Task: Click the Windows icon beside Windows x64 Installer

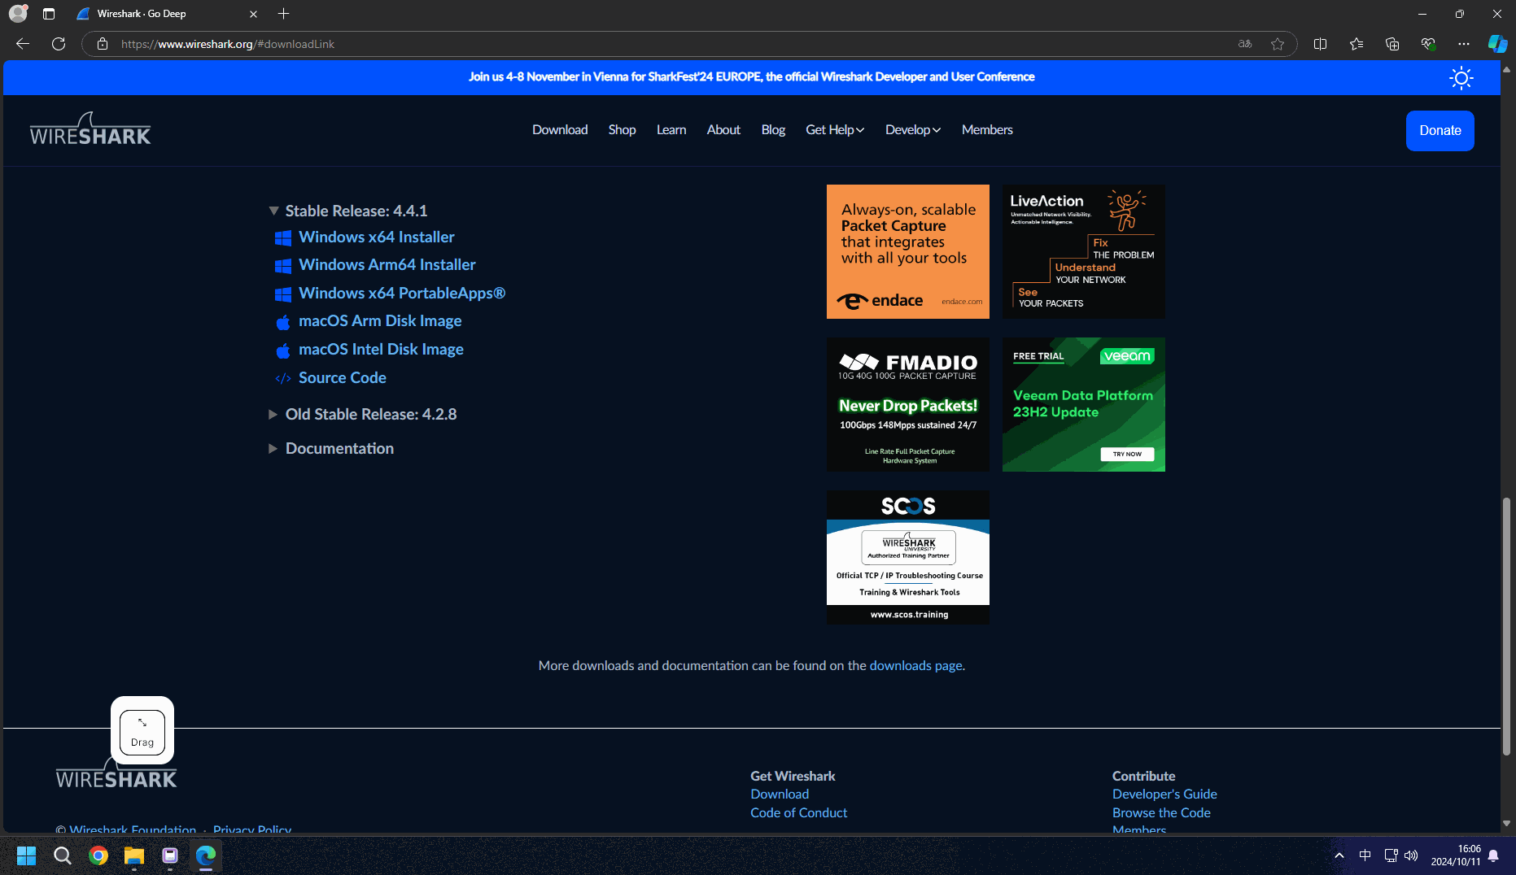Action: (283, 238)
